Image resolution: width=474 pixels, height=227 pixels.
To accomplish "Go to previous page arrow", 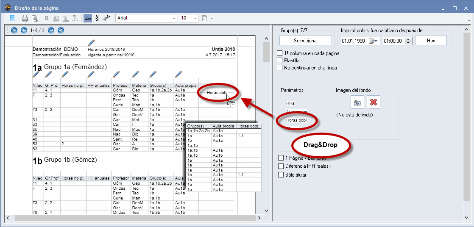I will click(x=24, y=30).
